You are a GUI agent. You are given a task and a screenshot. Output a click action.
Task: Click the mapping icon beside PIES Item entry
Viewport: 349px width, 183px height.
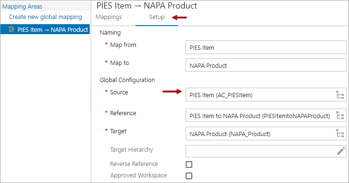[x=11, y=29]
